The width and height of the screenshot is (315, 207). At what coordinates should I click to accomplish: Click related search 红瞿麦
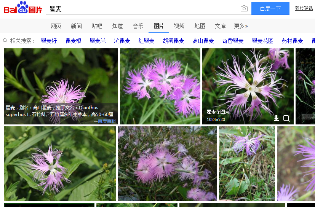[x=146, y=41]
